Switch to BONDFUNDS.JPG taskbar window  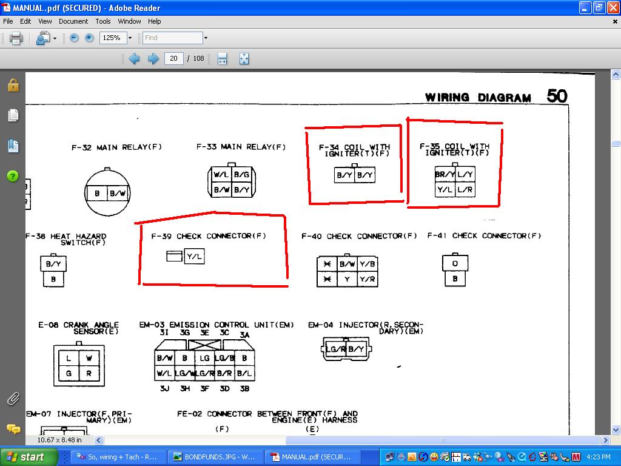pyautogui.click(x=215, y=457)
